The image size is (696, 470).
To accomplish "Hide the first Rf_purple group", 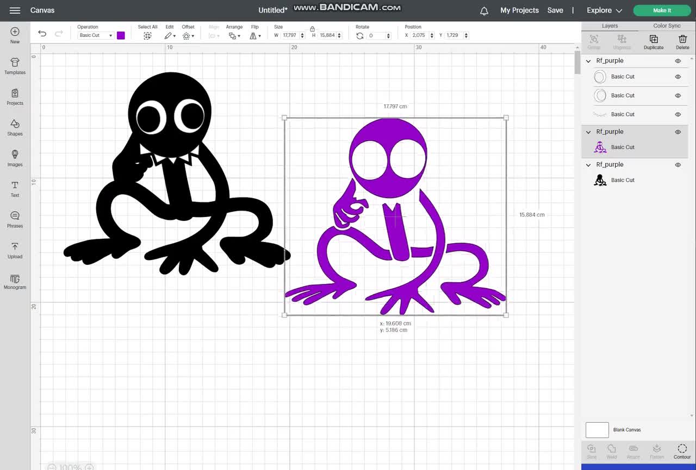I will click(x=678, y=61).
